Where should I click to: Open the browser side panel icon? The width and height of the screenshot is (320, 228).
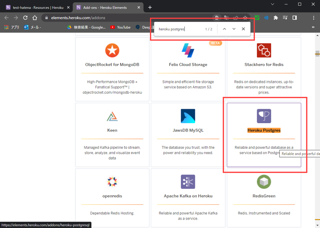click(x=294, y=18)
